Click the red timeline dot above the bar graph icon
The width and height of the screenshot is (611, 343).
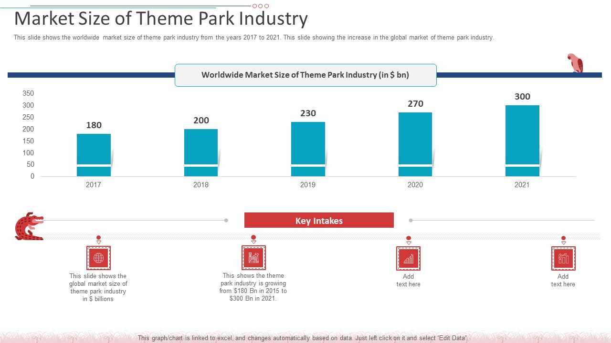tap(563, 238)
